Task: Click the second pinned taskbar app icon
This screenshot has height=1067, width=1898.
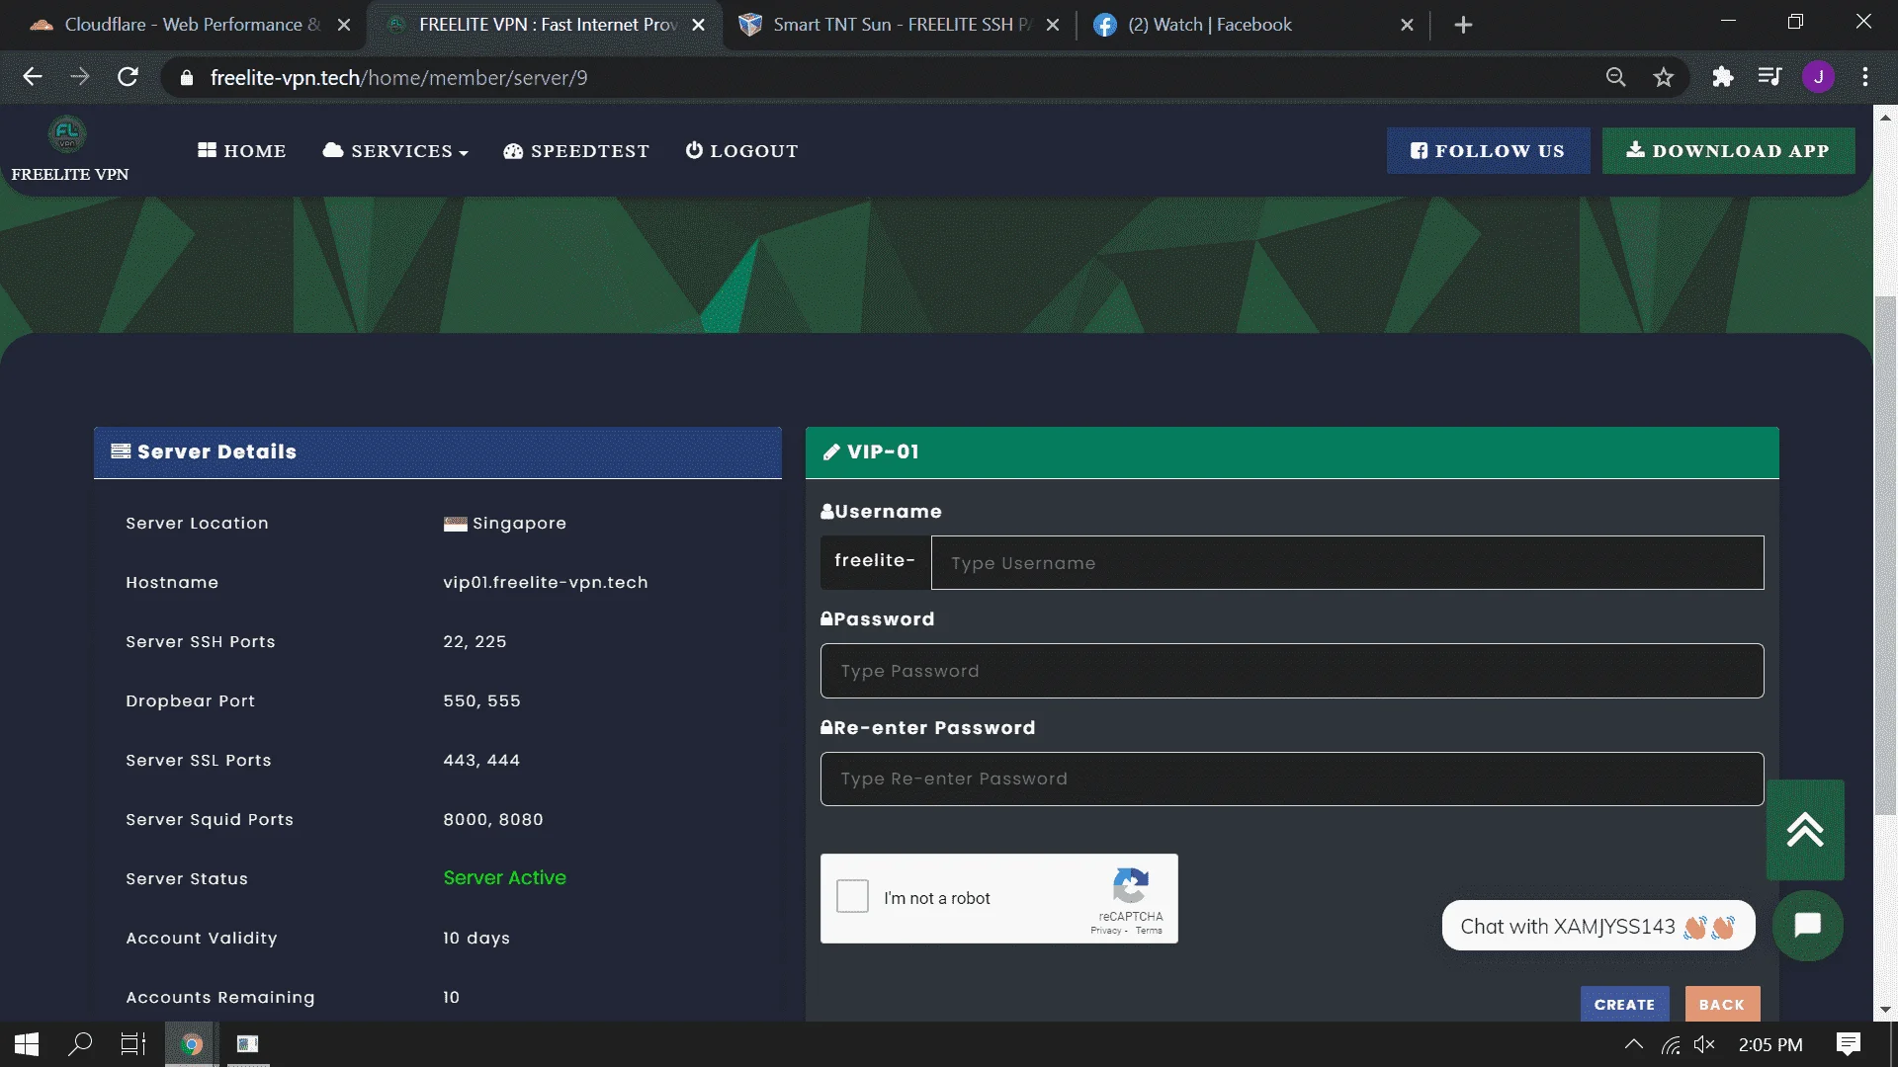Action: [247, 1044]
